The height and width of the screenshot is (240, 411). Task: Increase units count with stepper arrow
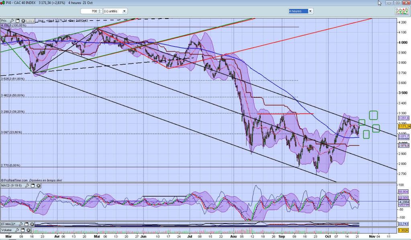pos(100,10)
